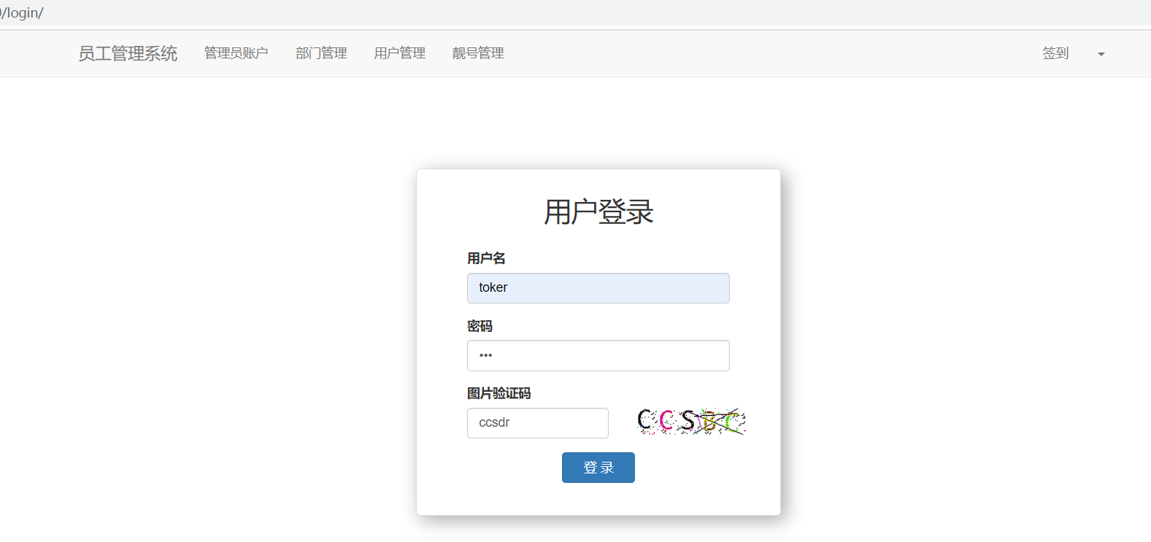This screenshot has width=1151, height=542.
Task: Click the 签到 link in navbar
Action: click(1055, 53)
